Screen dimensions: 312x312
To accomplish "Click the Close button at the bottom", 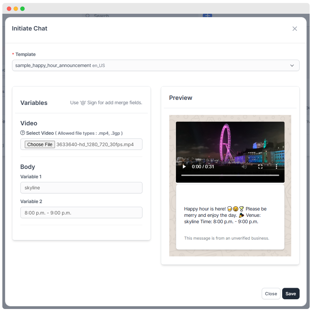I will pos(271,294).
